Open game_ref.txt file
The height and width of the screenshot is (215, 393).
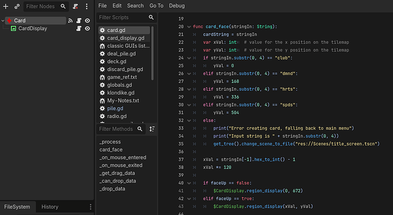[x=124, y=77]
